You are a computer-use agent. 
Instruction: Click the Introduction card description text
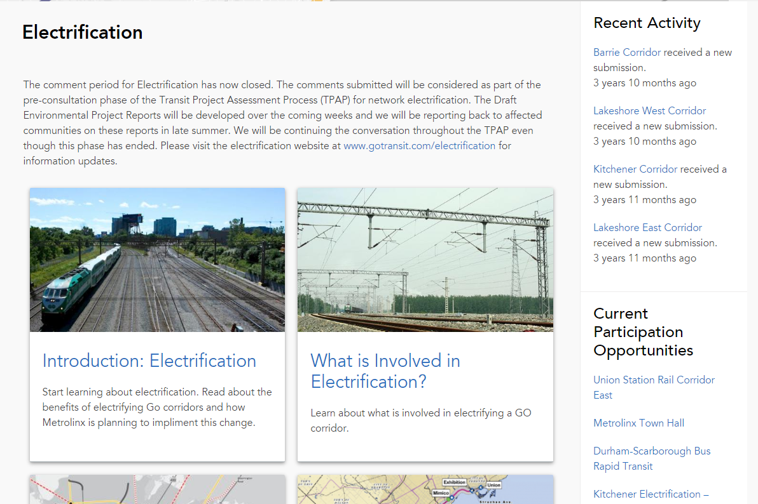(x=157, y=407)
